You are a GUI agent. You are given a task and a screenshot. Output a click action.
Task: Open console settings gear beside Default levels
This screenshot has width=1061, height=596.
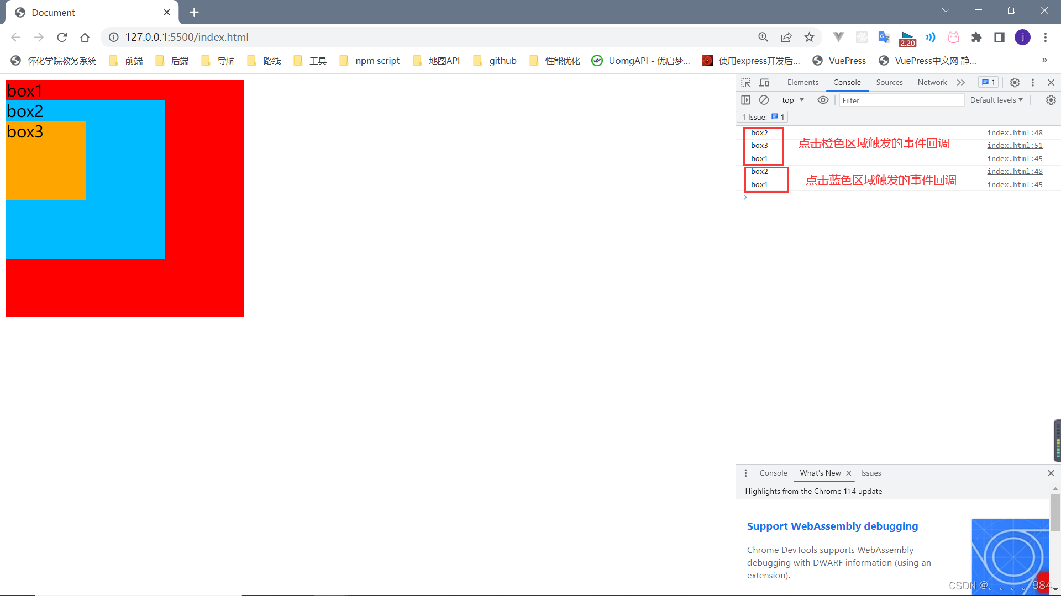click(x=1051, y=100)
